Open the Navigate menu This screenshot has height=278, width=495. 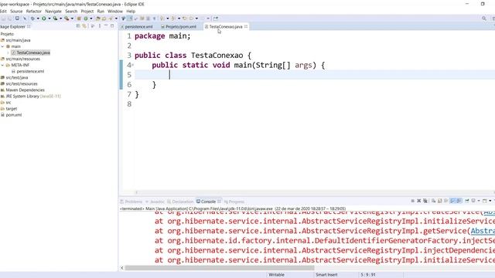click(x=53, y=11)
